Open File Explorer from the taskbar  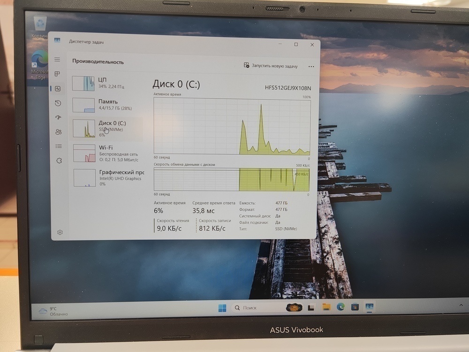325,307
